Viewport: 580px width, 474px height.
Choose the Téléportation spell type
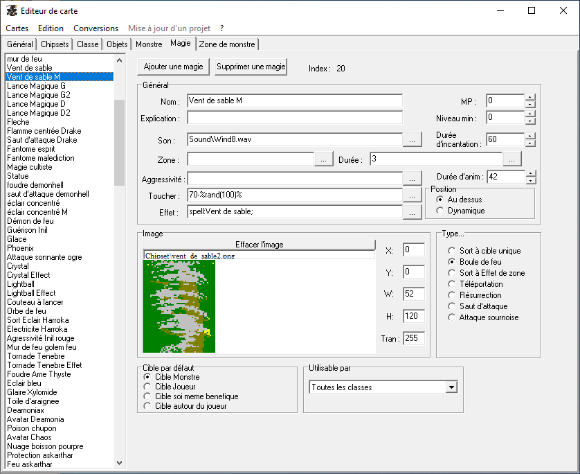pos(452,284)
